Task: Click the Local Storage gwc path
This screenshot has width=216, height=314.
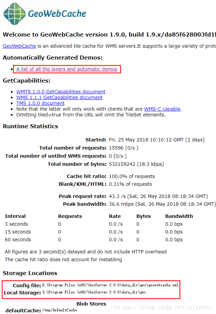Action: (x=94, y=292)
